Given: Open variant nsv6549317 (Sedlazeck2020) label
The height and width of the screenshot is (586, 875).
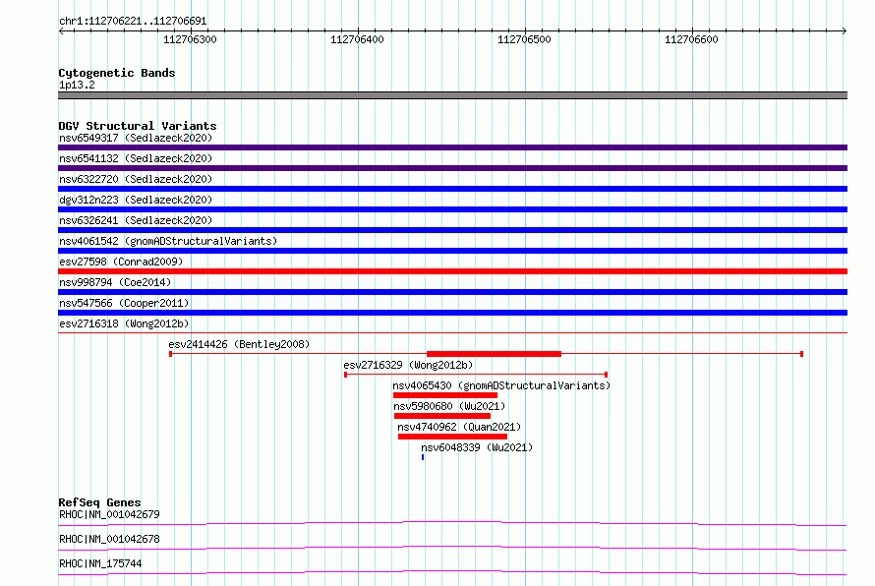Looking at the screenshot, I should point(136,138).
